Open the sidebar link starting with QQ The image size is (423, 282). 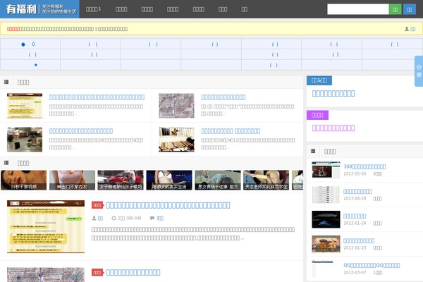pos(372,265)
